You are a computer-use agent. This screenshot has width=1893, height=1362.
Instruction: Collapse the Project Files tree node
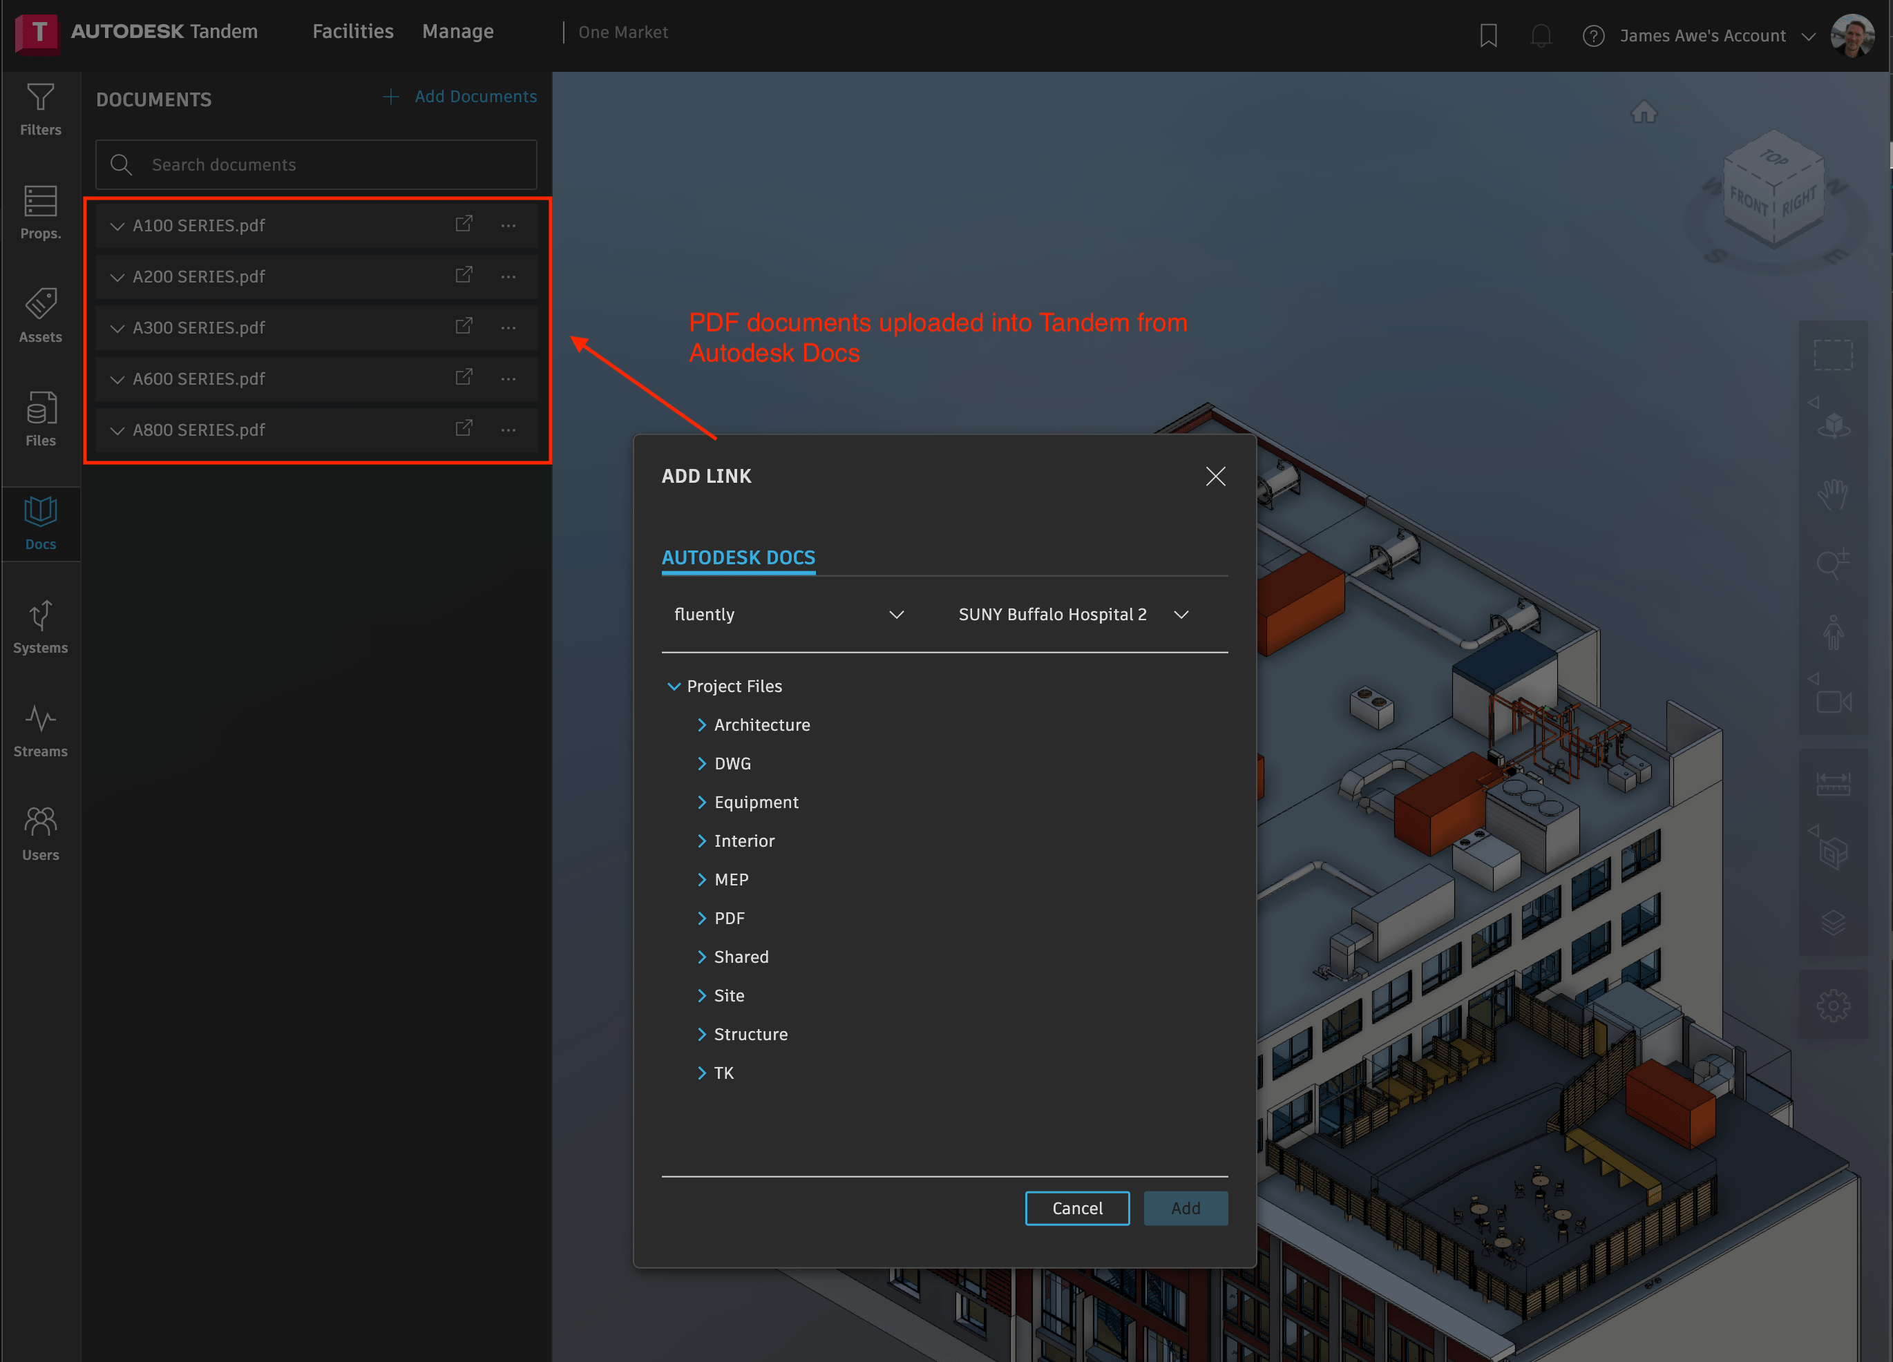[x=674, y=686]
